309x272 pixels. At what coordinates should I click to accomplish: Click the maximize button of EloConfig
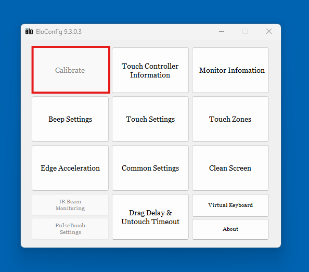[245, 31]
